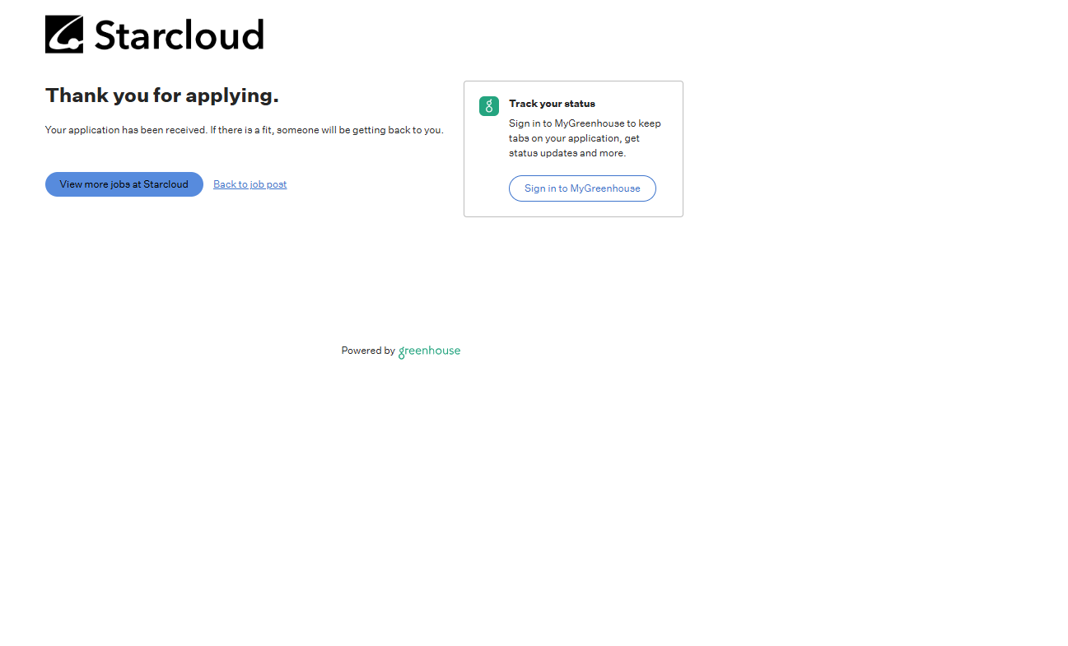Click the word 'applying.' in the heading
The width and height of the screenshot is (1068, 646).
coord(232,95)
